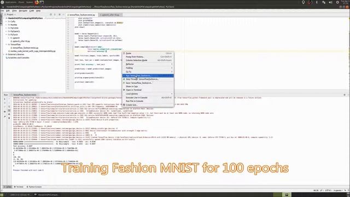This screenshot has width=350, height=197.
Task: Open the Folding submenu
Action: pos(148,68)
